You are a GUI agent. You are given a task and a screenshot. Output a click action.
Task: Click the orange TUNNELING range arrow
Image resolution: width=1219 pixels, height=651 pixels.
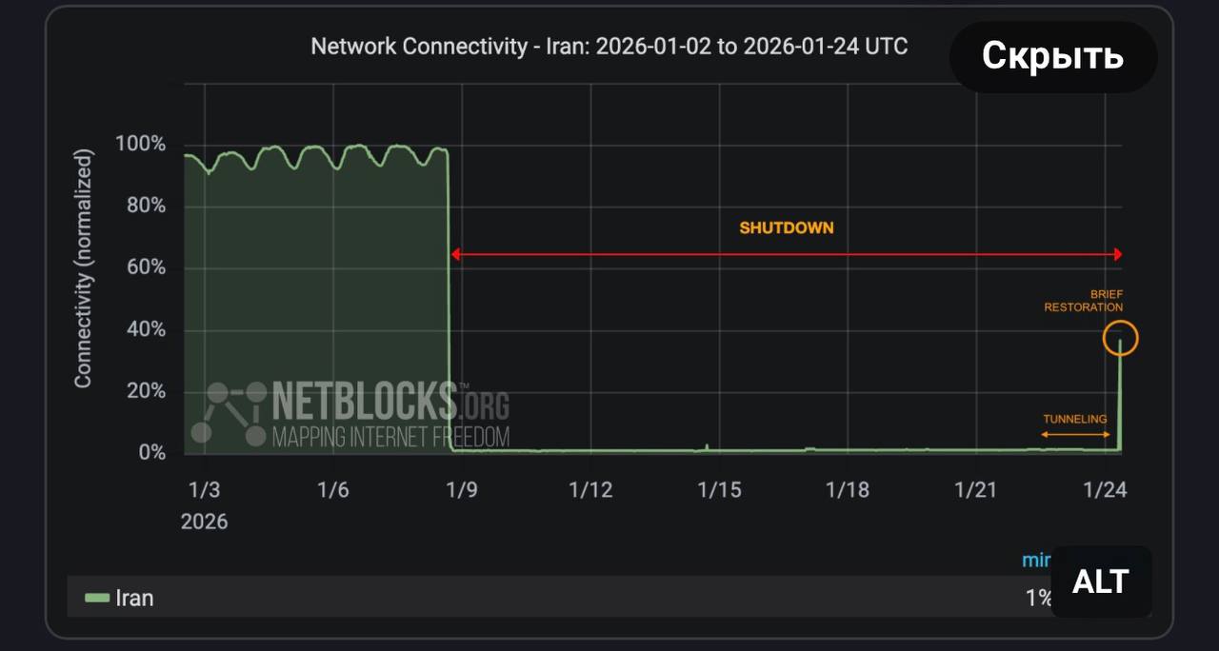[1075, 435]
